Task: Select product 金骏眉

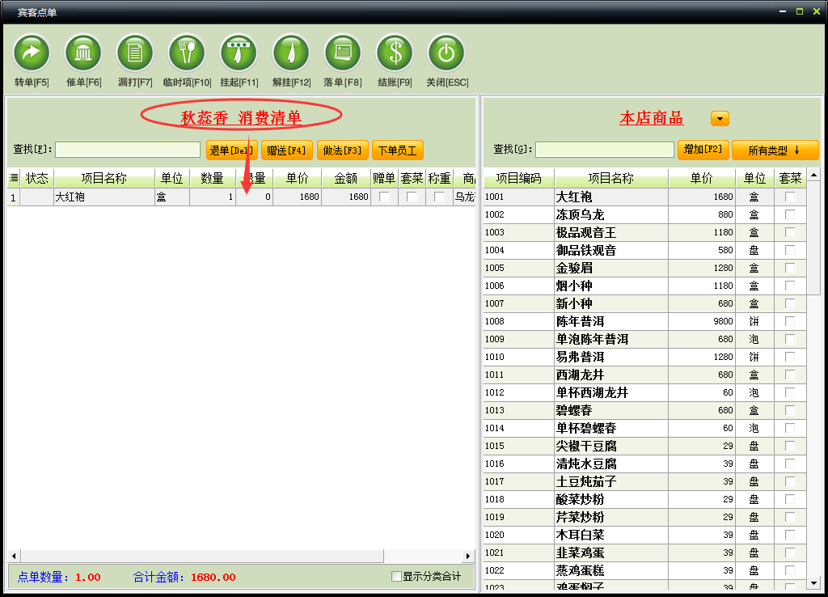Action: 644,268
